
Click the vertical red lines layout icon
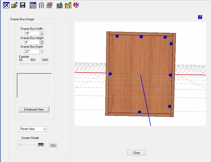click(x=41, y=5)
